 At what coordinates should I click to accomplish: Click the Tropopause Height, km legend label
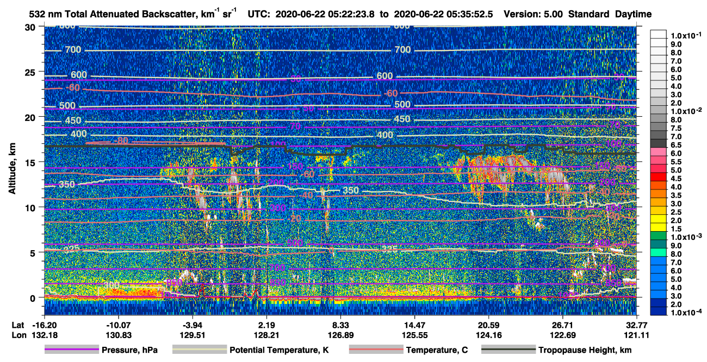pyautogui.click(x=585, y=350)
